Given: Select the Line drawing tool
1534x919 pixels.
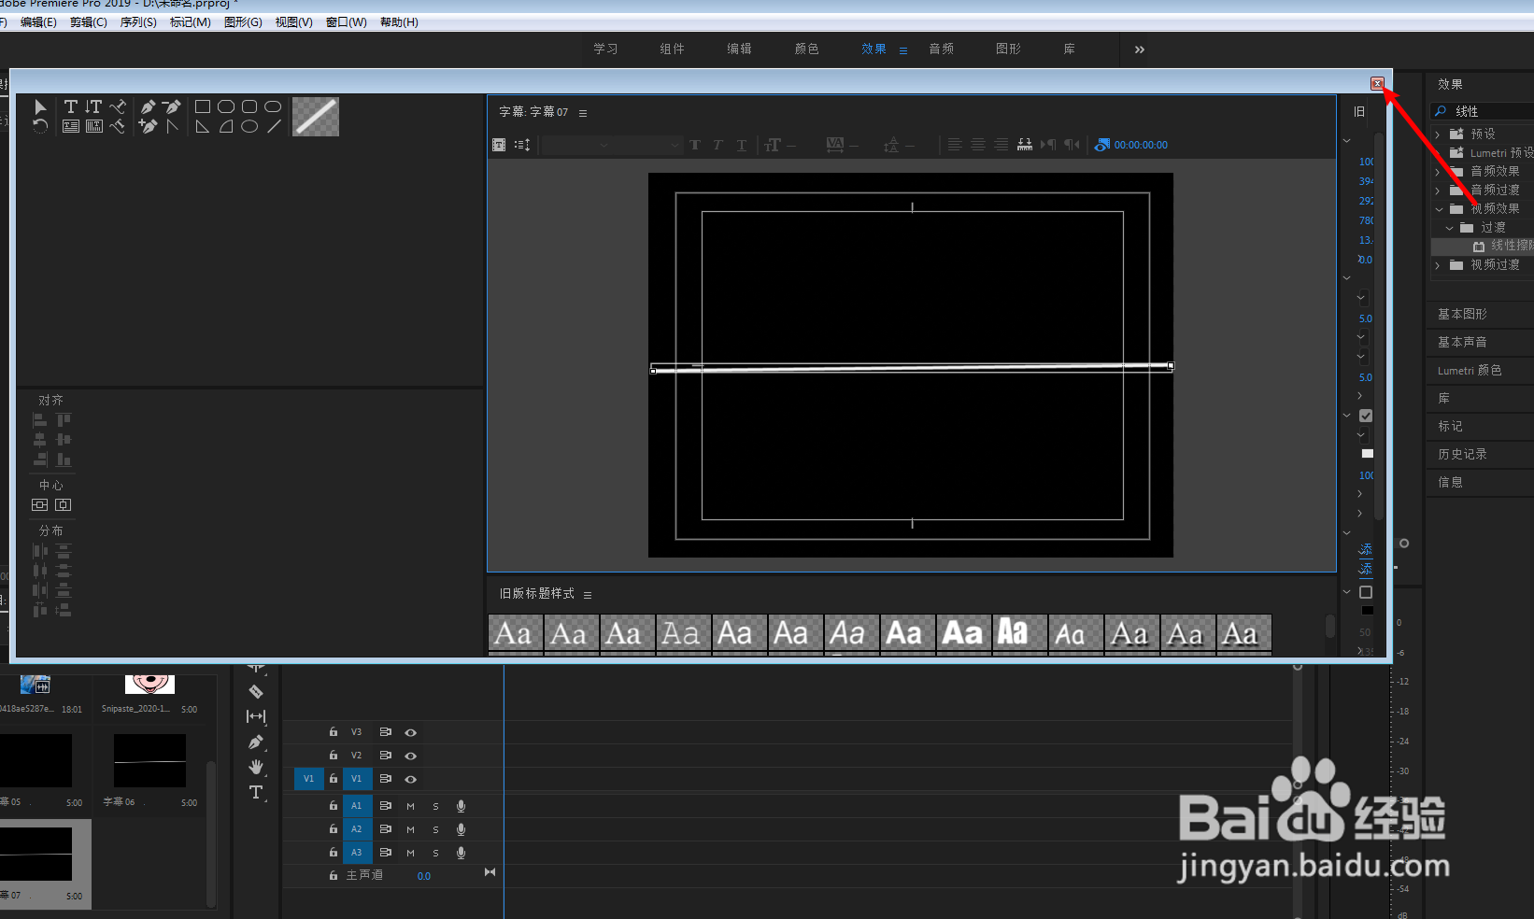Looking at the screenshot, I should (273, 126).
